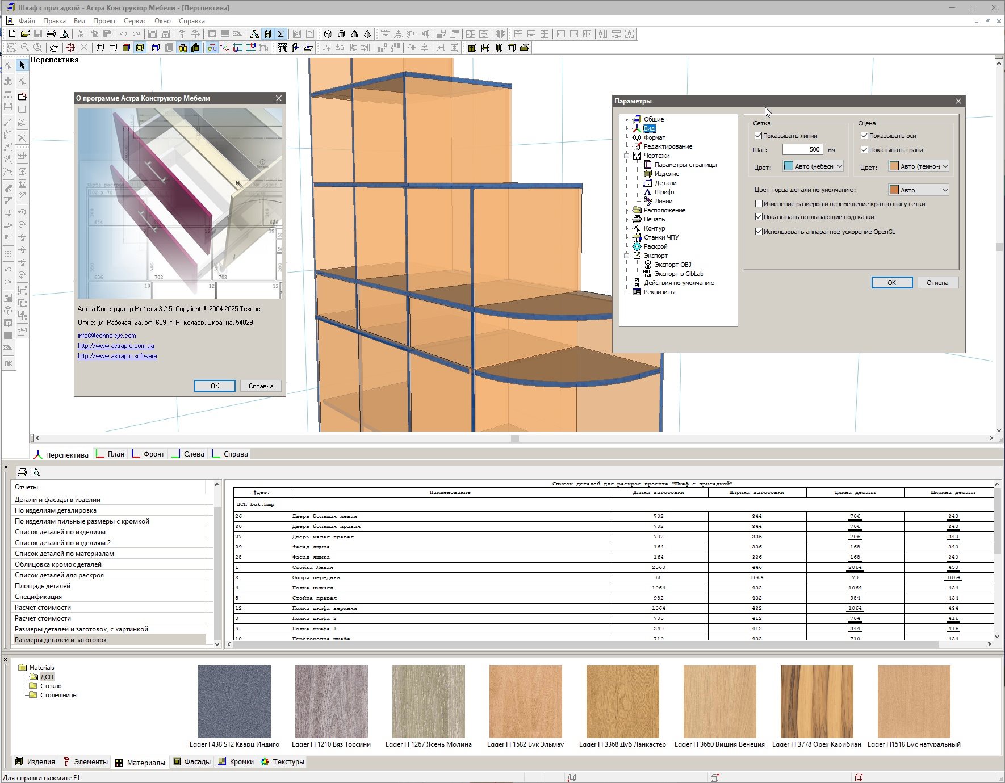Select Egger F438 ST2 Кварц Индиго swatch
The width and height of the screenshot is (1005, 783).
coord(234,702)
